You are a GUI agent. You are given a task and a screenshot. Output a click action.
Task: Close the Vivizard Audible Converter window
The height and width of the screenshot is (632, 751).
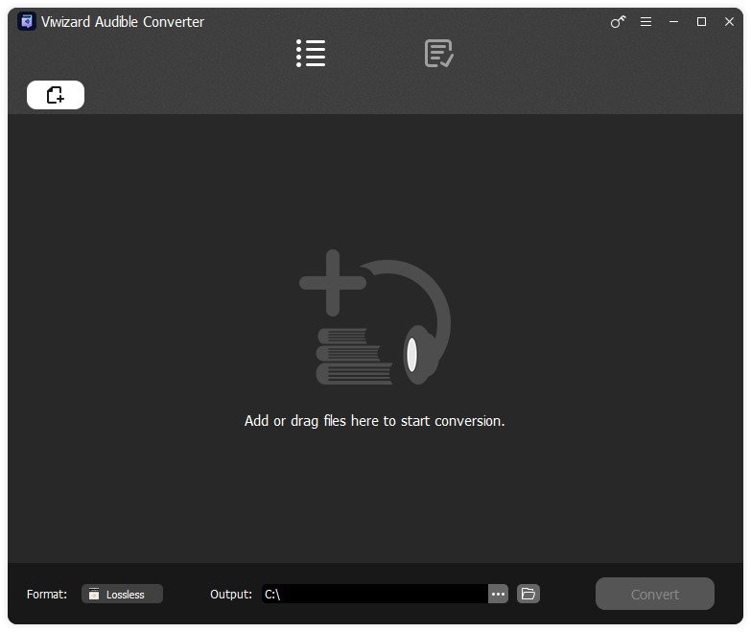729,21
